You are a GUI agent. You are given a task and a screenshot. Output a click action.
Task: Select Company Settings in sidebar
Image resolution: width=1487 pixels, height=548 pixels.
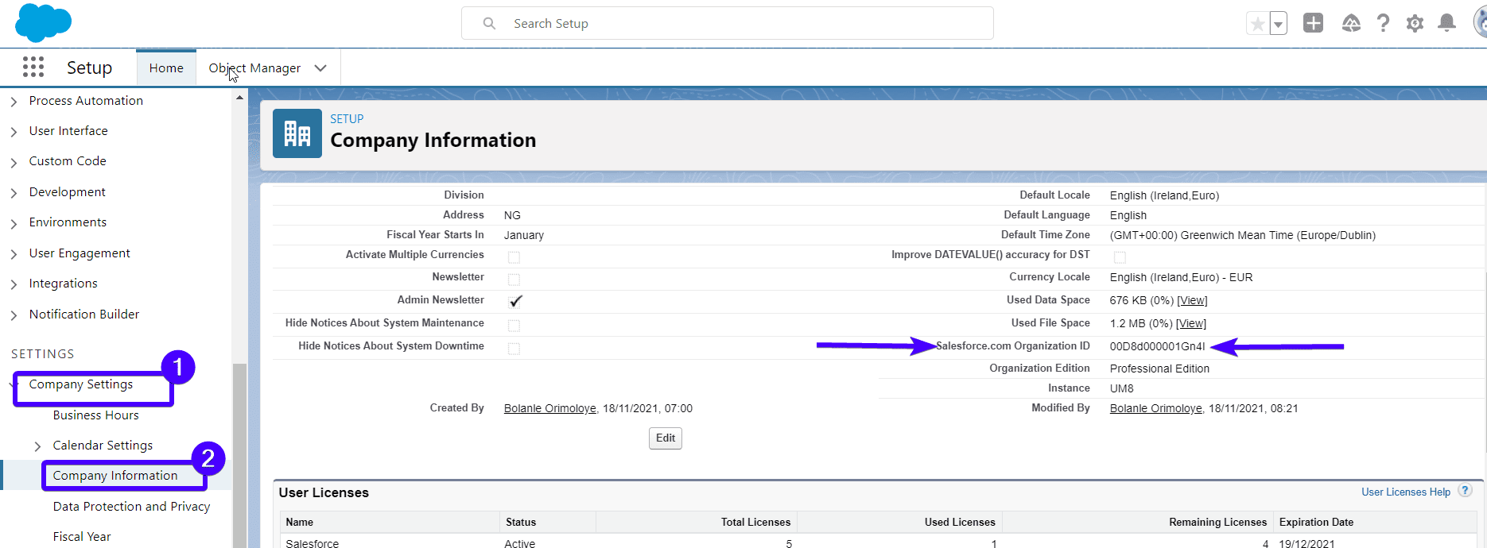pos(81,384)
